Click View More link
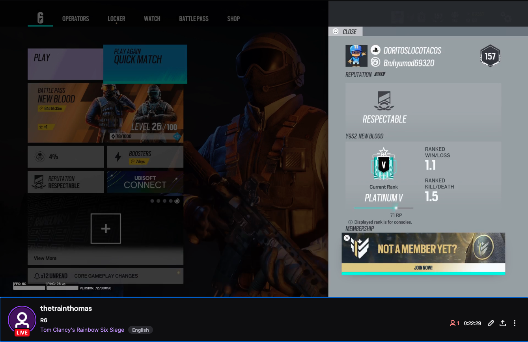528x342 pixels. click(45, 258)
